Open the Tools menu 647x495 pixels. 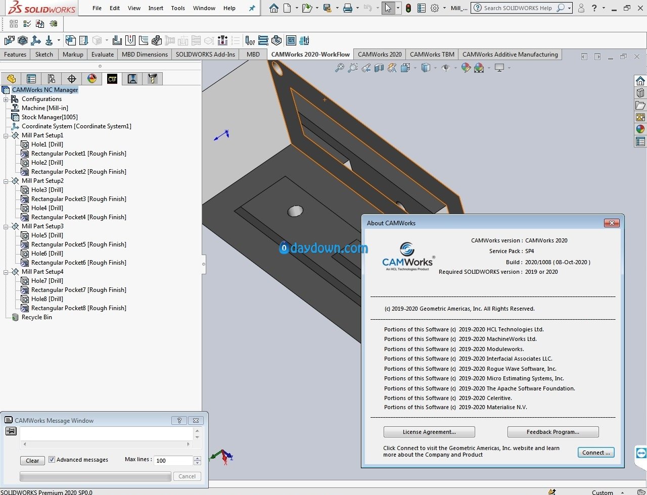click(x=178, y=8)
